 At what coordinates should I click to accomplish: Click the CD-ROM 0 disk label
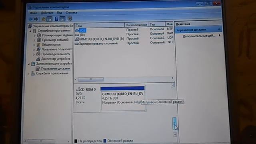88,90
